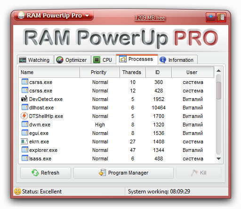Click the minimize-to-tray icon with blue arrow
The width and height of the screenshot is (241, 209).
point(211,17)
